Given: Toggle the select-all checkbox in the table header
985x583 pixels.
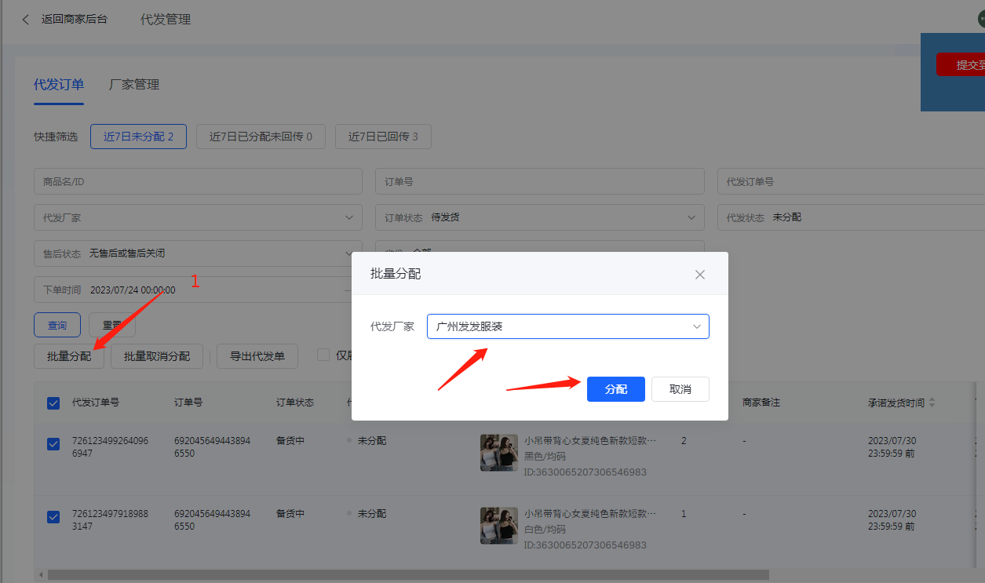Looking at the screenshot, I should tap(53, 403).
